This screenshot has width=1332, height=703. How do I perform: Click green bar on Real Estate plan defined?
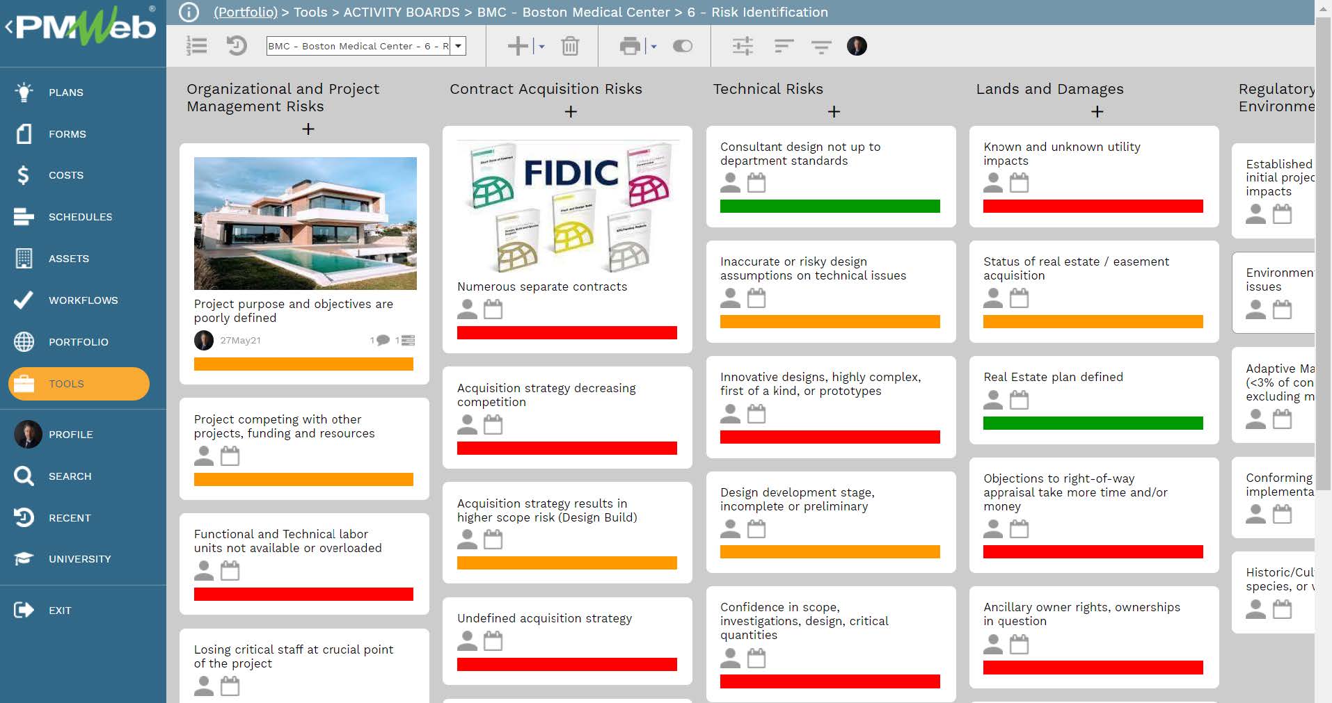1093,423
